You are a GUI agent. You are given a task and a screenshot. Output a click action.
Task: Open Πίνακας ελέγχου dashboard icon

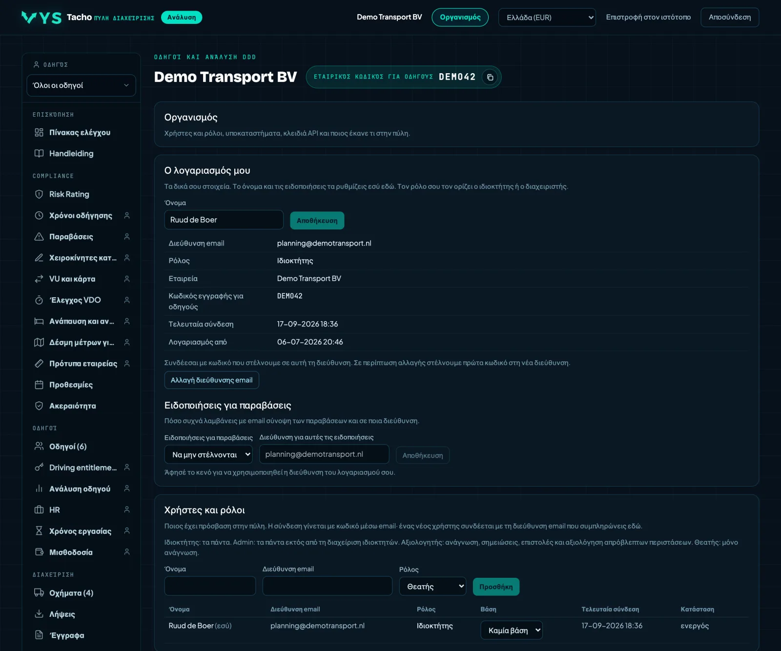pyautogui.click(x=39, y=132)
